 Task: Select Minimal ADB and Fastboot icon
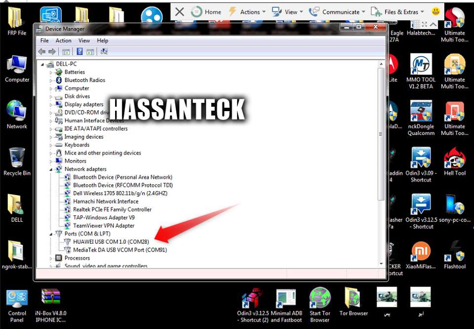tap(286, 305)
